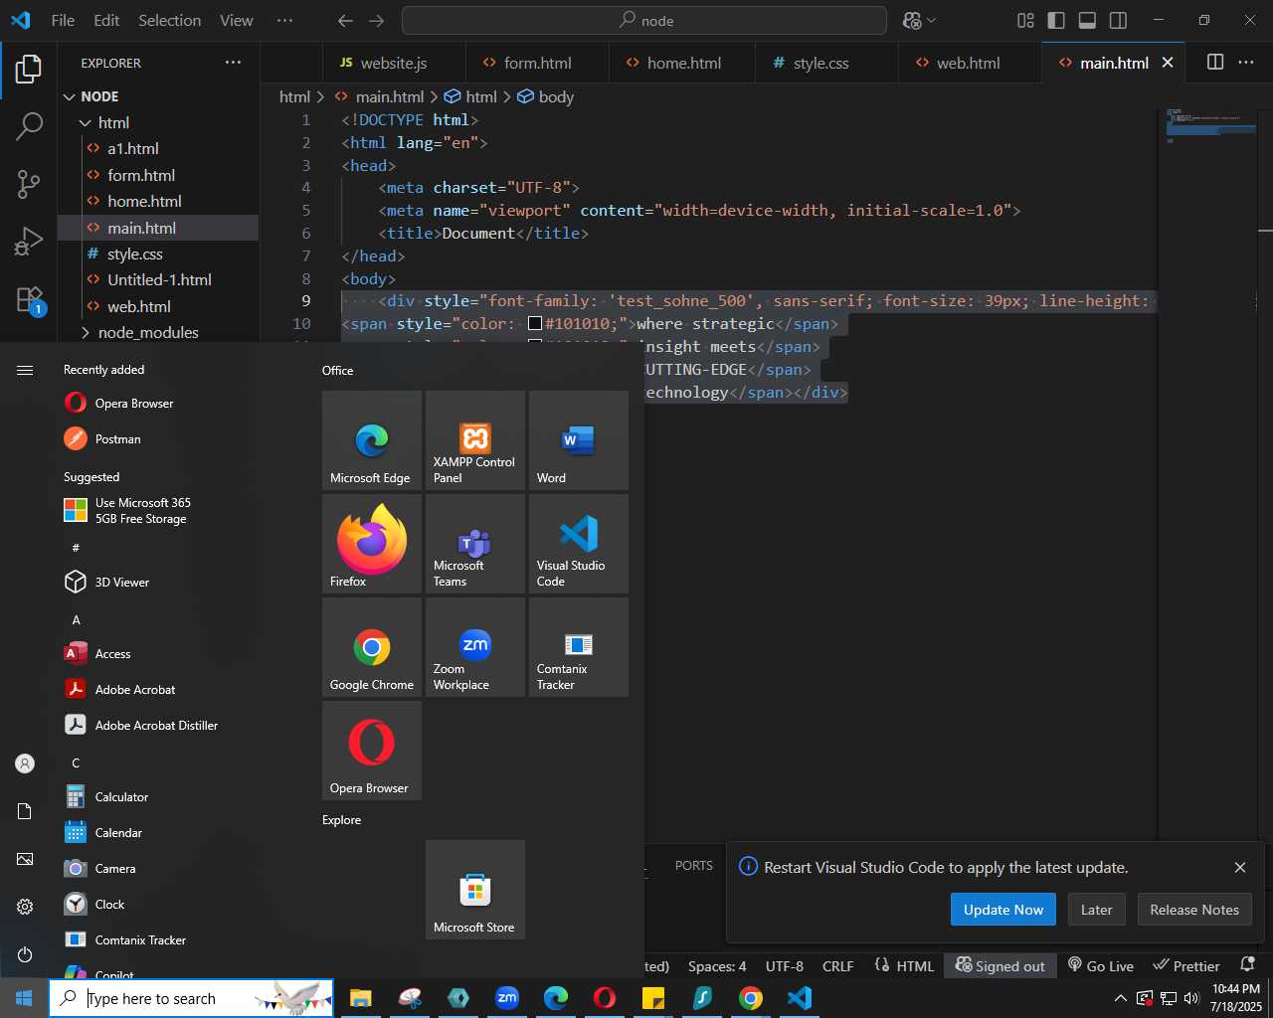This screenshot has height=1018, width=1273.
Task: Click the Copilot chat icon in title bar
Action: 912,20
